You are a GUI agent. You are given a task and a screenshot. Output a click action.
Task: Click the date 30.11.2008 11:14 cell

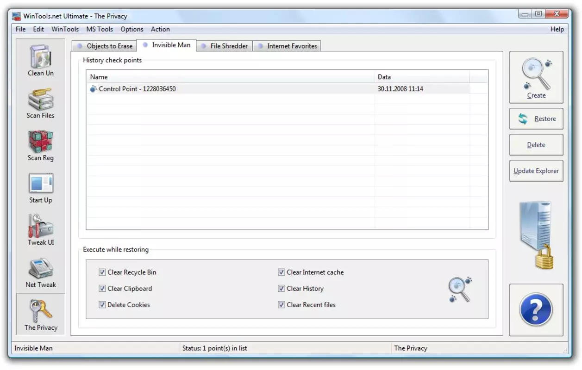[x=401, y=89]
